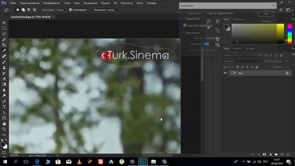Screen dimensions: 295x166
Task: Select the Eraser tool
Action: pyautogui.click(x=4, y=79)
